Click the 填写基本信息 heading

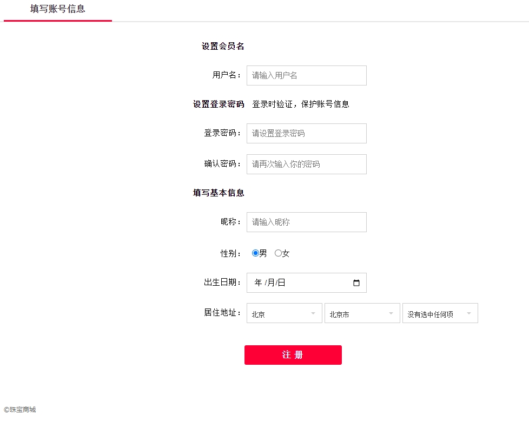click(219, 193)
